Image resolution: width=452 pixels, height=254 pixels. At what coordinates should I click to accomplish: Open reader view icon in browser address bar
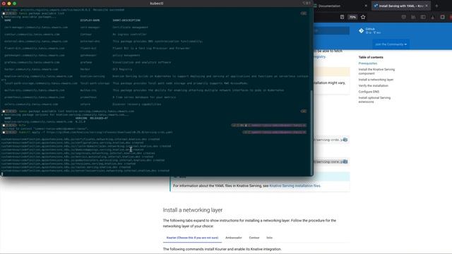pos(342,17)
